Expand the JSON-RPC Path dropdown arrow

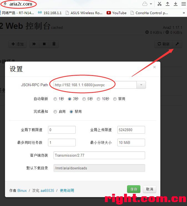click(141, 85)
